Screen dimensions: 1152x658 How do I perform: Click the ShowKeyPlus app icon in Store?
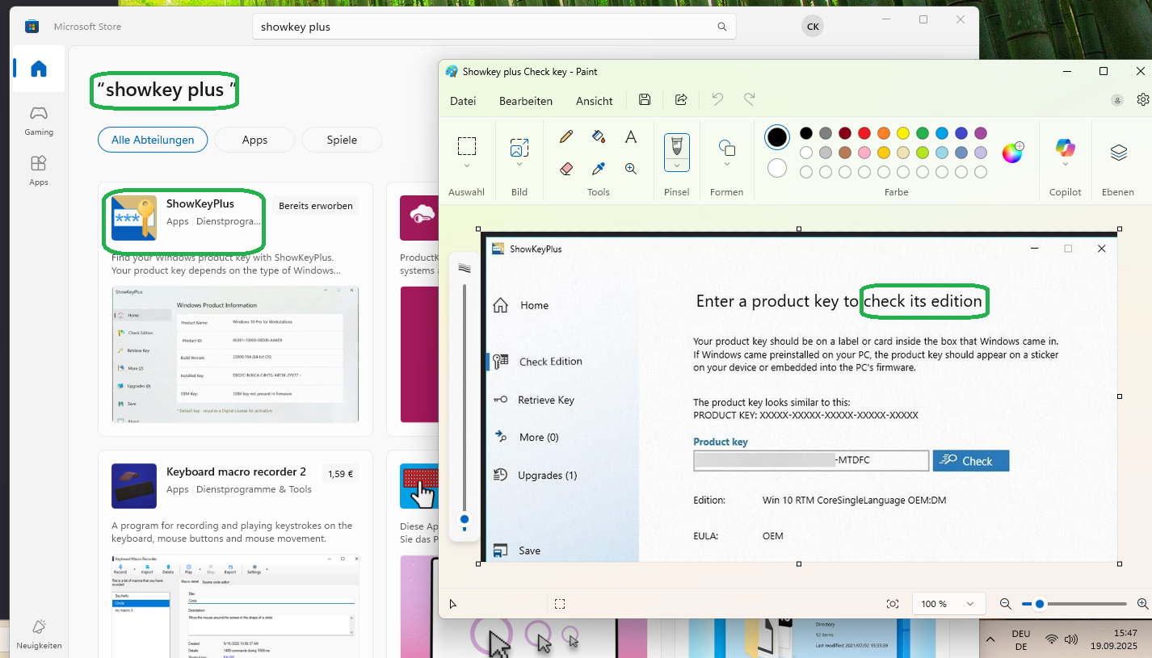pyautogui.click(x=134, y=218)
